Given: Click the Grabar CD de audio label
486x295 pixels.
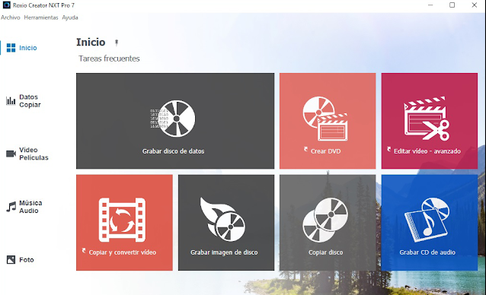Looking at the screenshot, I should (427, 252).
